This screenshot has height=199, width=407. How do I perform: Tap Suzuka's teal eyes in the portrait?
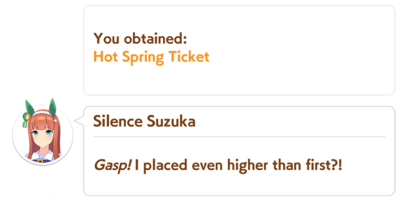[x=42, y=134]
